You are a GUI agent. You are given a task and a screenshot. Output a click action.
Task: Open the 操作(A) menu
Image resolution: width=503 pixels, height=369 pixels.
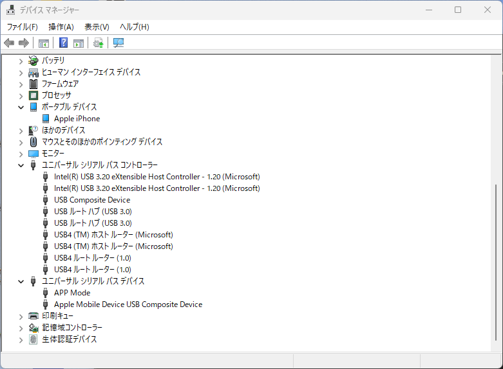(61, 27)
